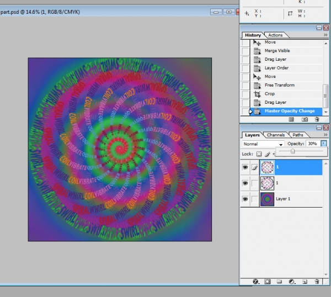Viewport: 331px width, 297px height.
Task: Click paintbrush indicator on selected layer 1
Action: coord(255,167)
